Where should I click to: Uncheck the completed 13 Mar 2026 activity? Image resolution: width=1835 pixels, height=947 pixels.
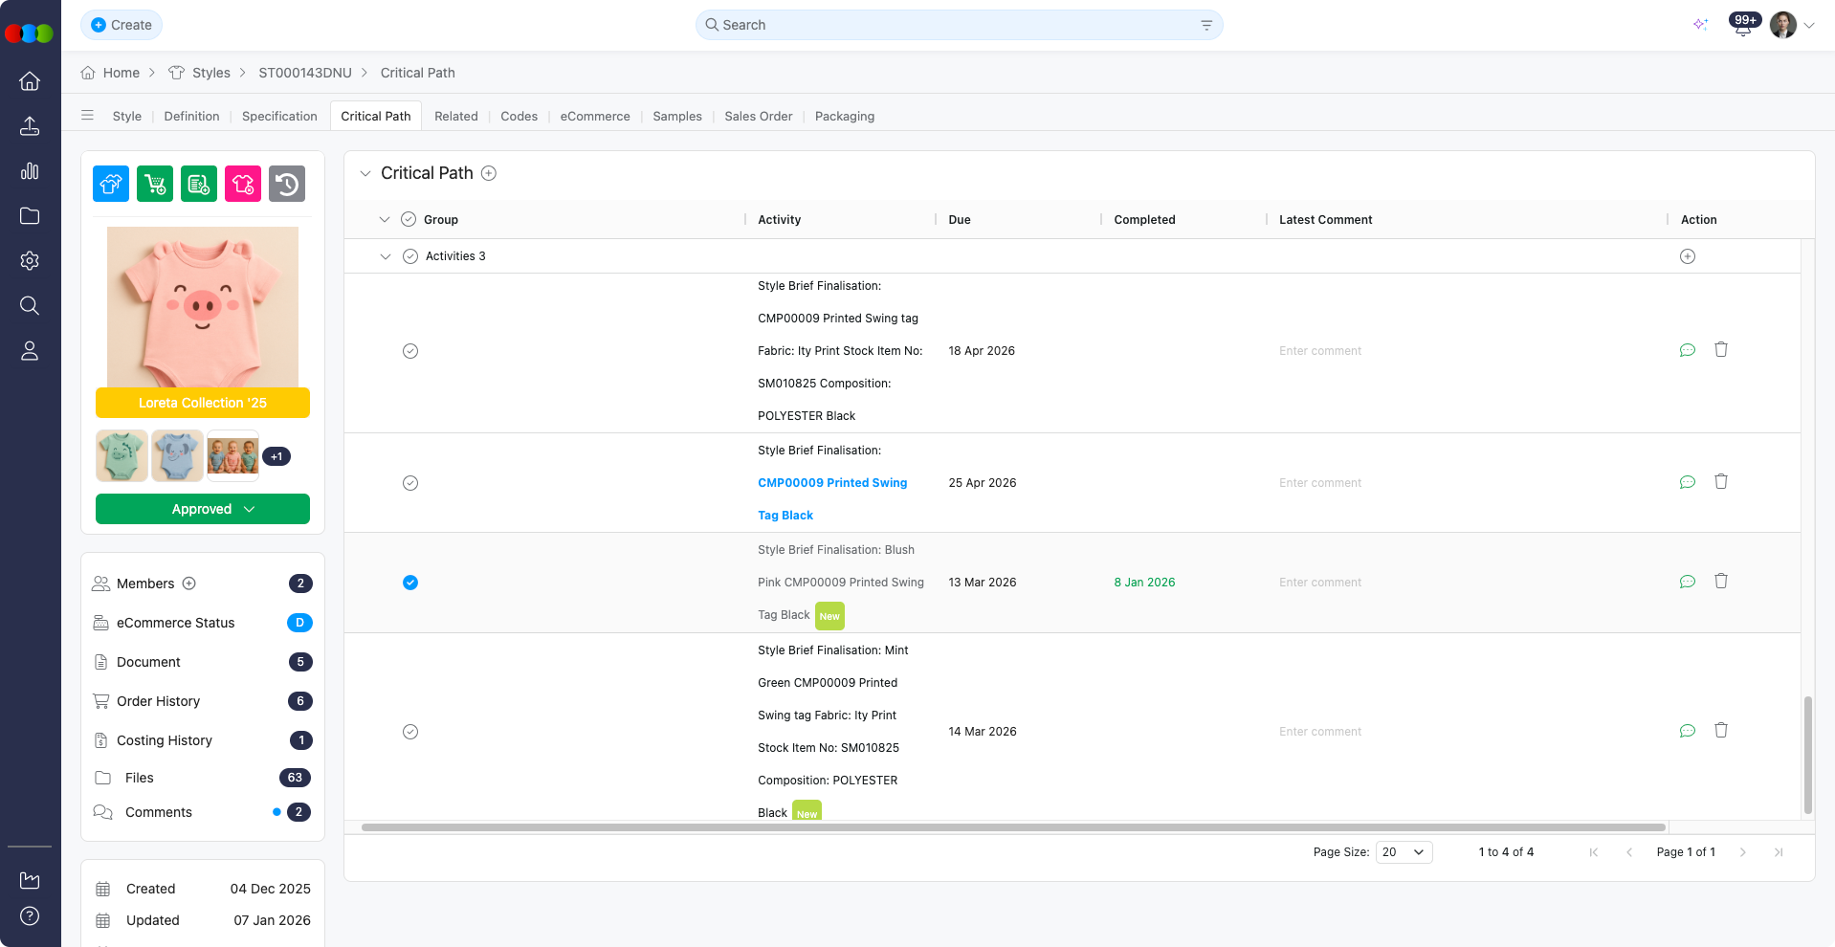[x=410, y=583]
